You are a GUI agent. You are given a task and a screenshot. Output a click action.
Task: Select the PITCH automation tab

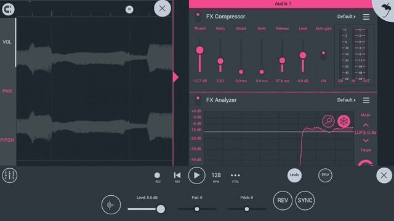[x=7, y=140]
